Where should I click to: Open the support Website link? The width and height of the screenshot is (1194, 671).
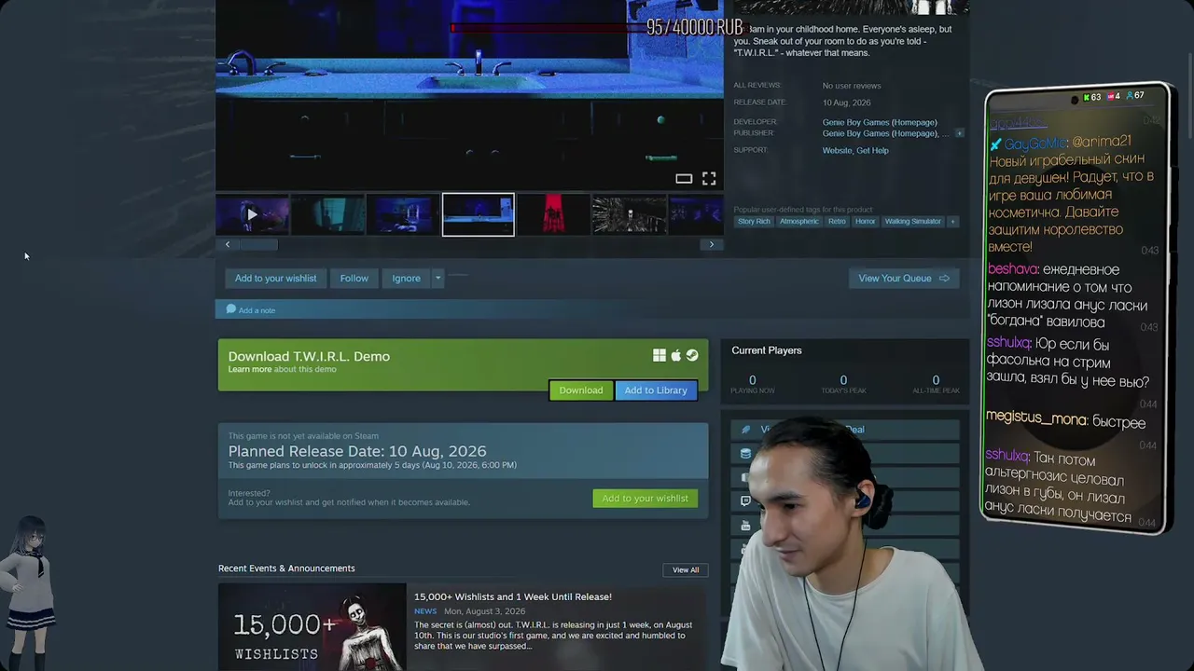837,150
